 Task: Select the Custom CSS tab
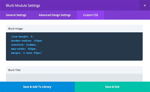[90, 15]
